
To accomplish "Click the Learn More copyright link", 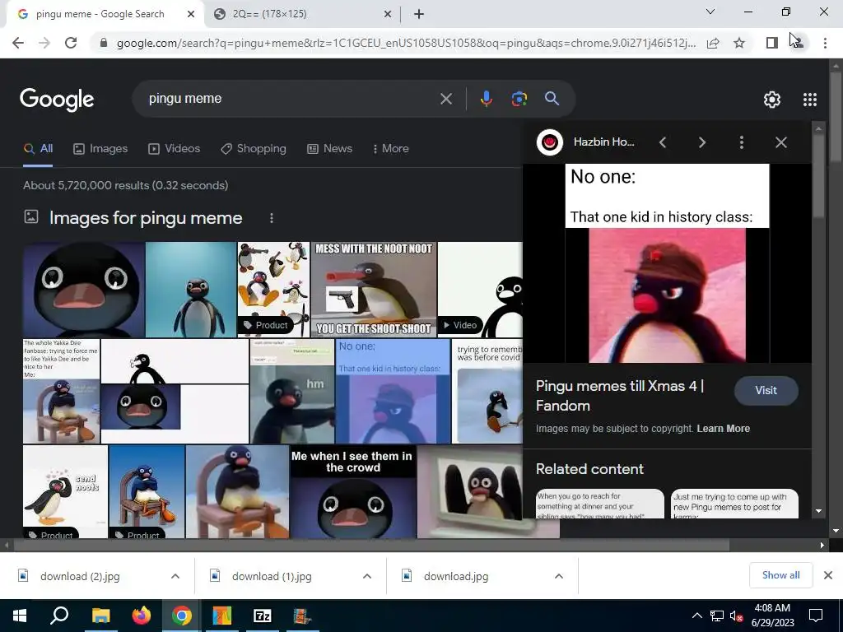I will [723, 429].
